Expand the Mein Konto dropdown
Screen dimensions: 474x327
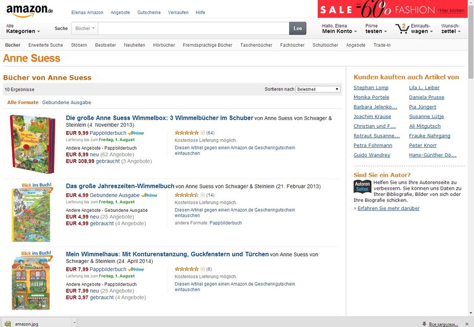[x=339, y=31]
